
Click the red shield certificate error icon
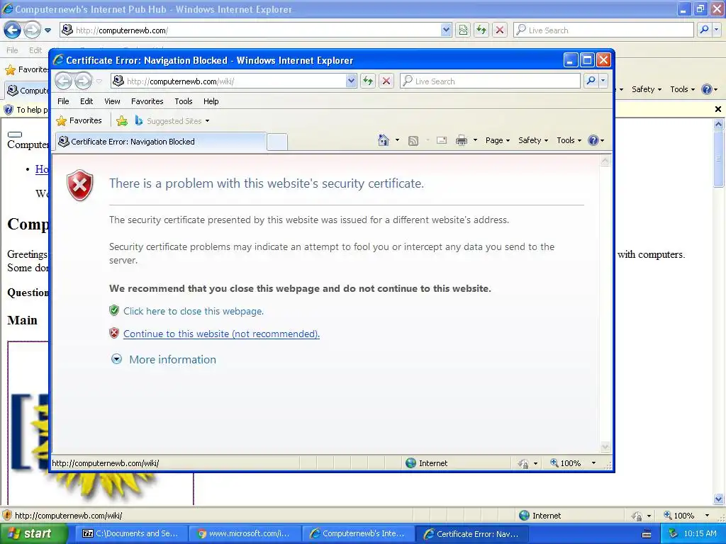(x=80, y=185)
